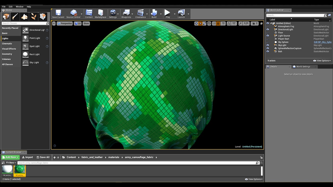
Task: Toggle rotation snapping in viewport
Action: 228,24
